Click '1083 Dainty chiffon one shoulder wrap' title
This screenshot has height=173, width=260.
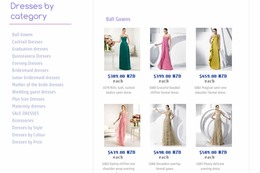tap(118, 166)
